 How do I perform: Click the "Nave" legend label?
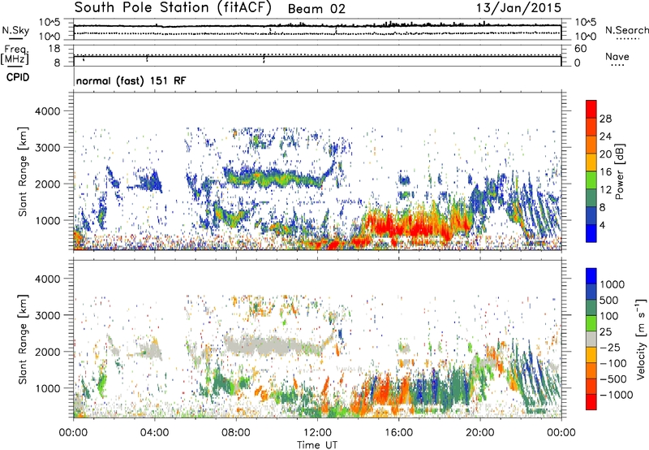point(617,56)
